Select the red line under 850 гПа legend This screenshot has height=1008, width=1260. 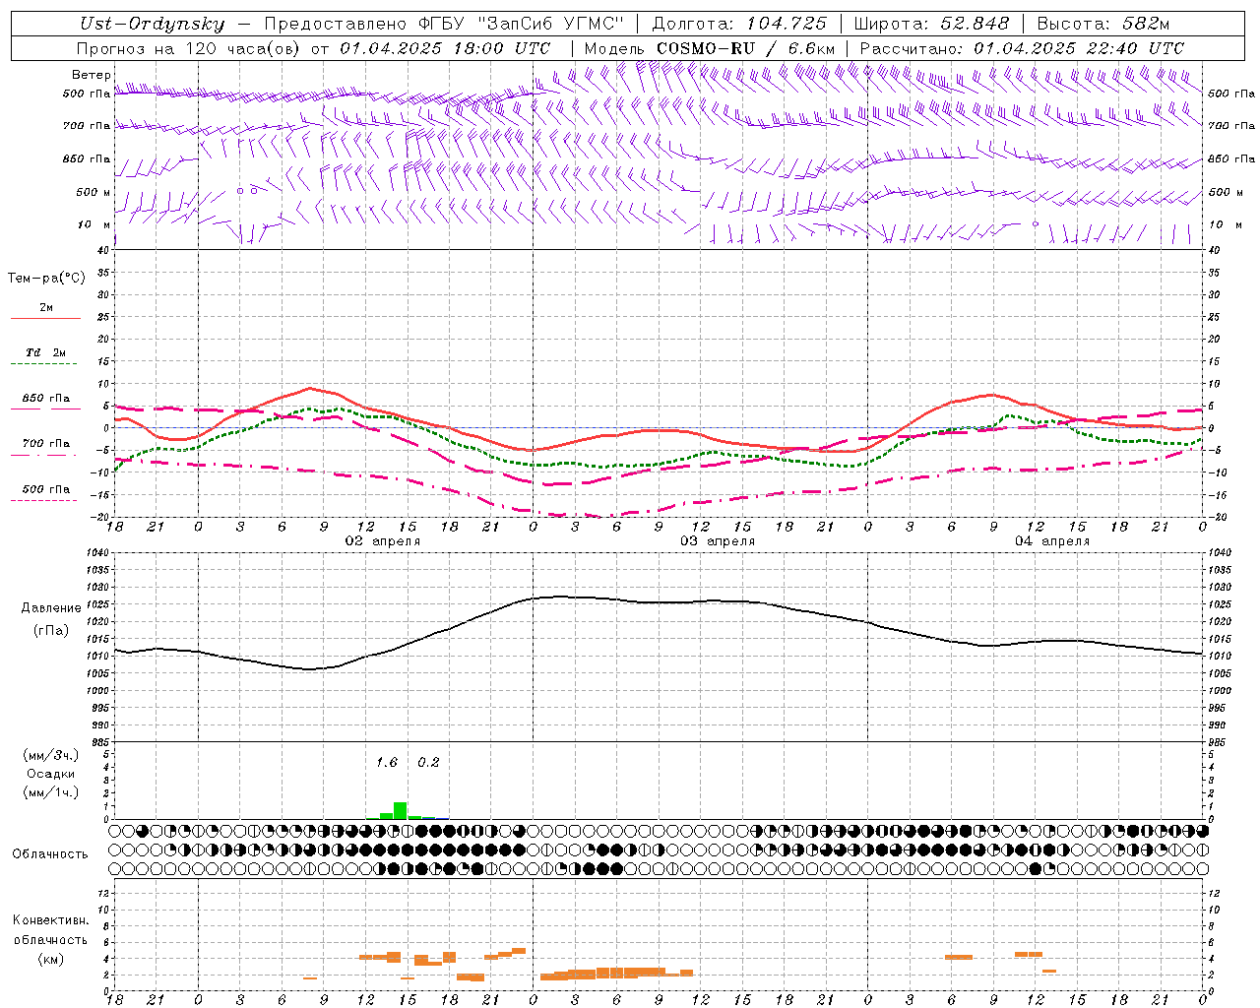pyautogui.click(x=44, y=408)
